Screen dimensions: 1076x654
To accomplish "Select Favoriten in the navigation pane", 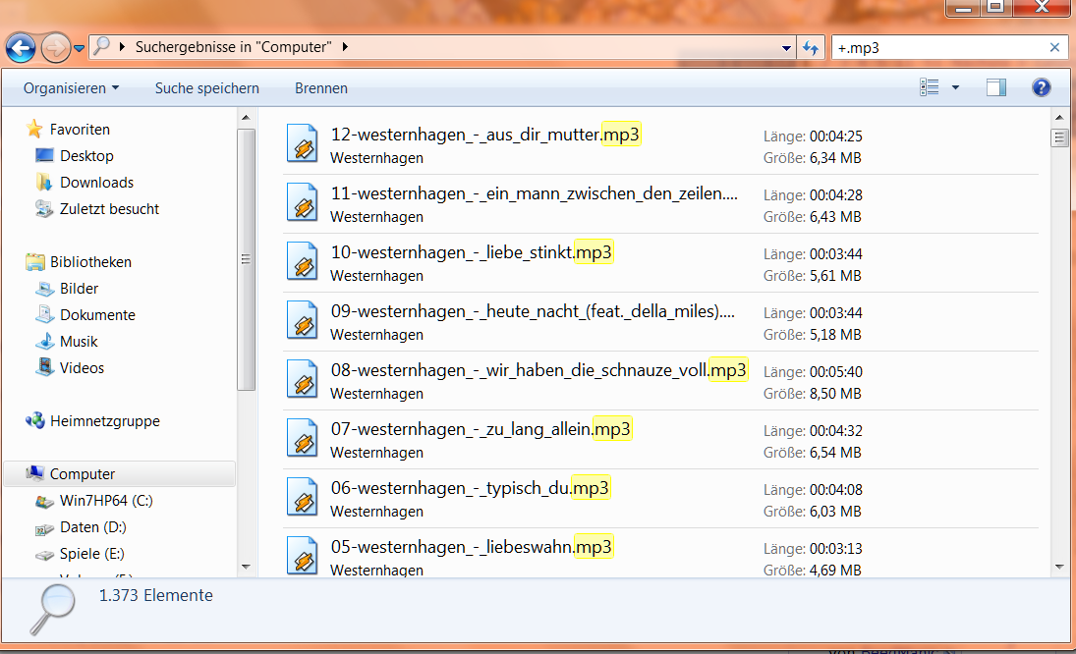I will [x=80, y=129].
